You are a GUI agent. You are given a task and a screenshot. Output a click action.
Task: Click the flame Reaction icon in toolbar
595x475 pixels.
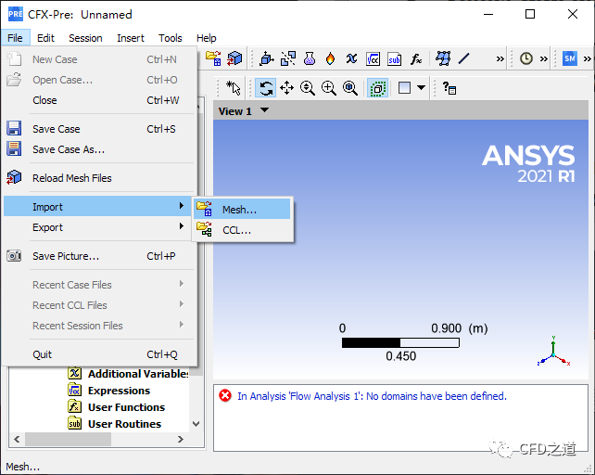(330, 58)
